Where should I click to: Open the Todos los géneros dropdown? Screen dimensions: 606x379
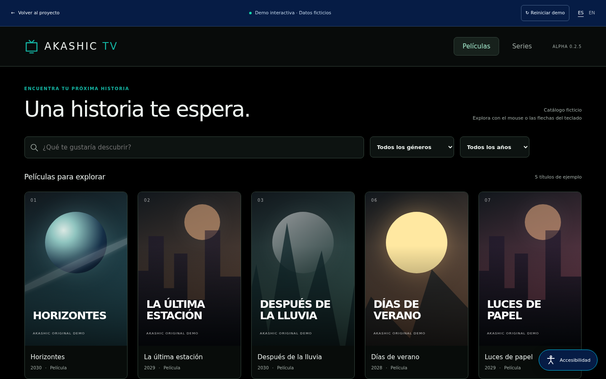(x=412, y=147)
